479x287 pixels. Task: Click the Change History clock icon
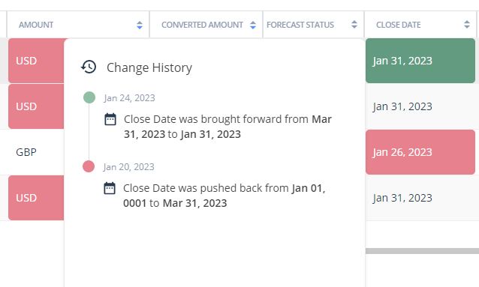[89, 67]
